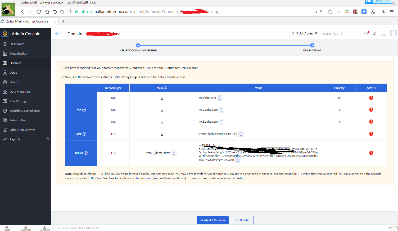The width and height of the screenshot is (398, 231).
Task: Open Channels in the bottom bar
Action: [x=26, y=228]
